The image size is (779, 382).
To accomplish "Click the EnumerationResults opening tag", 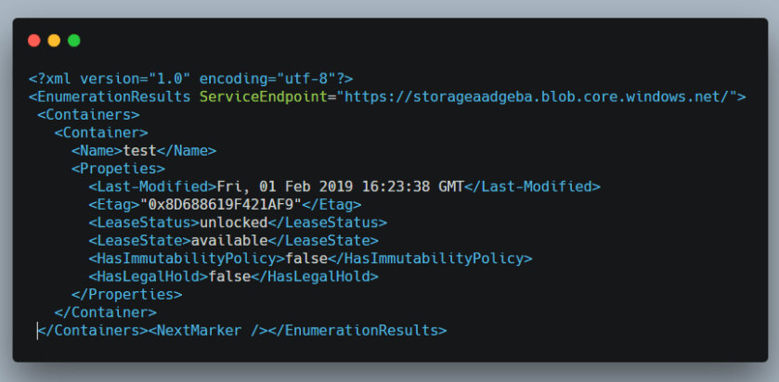I will click(x=110, y=96).
